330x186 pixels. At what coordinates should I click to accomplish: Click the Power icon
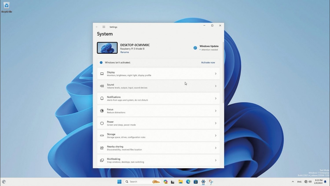point(102,123)
